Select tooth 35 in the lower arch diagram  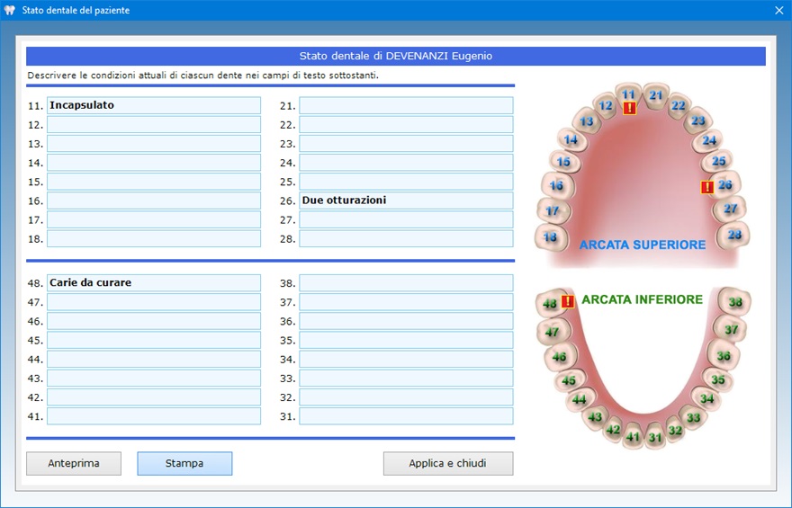(x=718, y=379)
